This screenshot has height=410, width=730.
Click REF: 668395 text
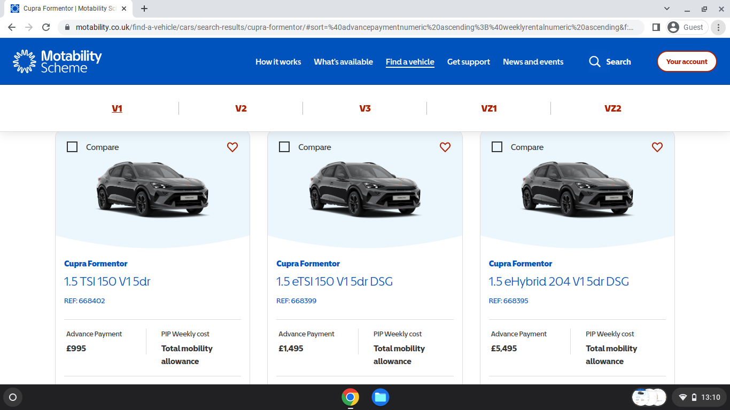point(509,301)
